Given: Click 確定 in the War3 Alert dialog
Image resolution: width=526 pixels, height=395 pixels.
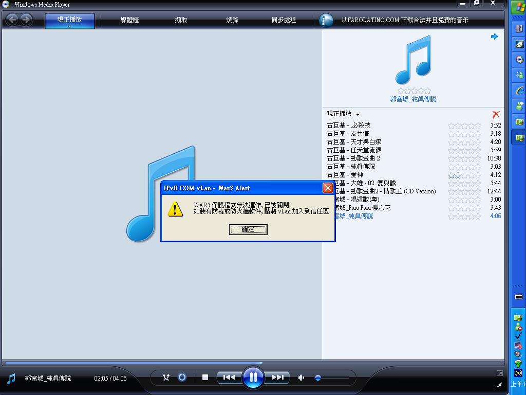Looking at the screenshot, I should pos(248,229).
